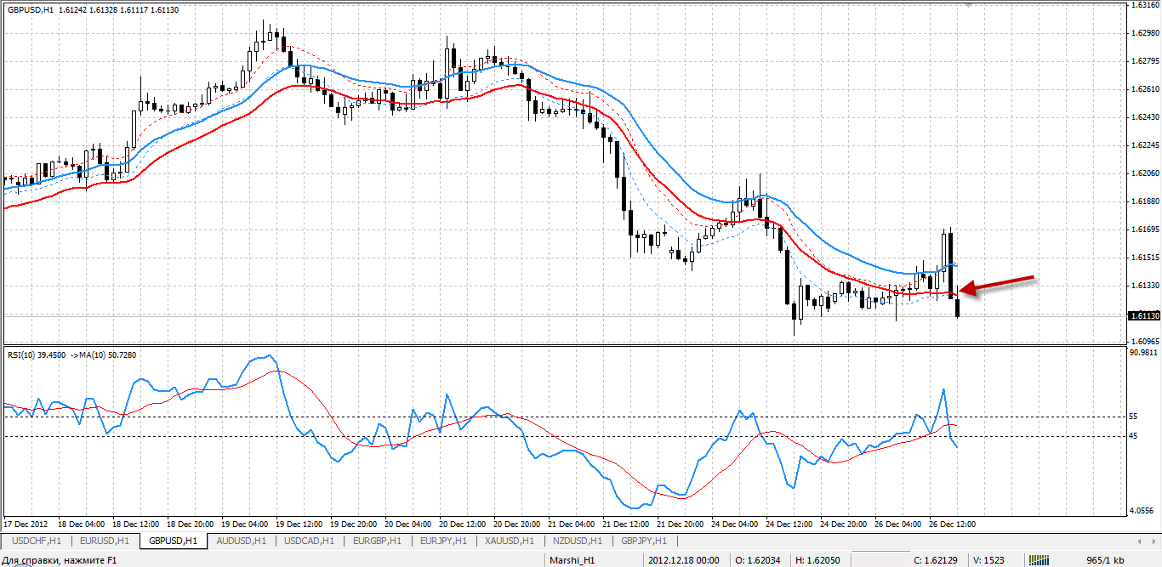Click the RSI level 45 label
The width and height of the screenshot is (1162, 567).
tap(1133, 436)
